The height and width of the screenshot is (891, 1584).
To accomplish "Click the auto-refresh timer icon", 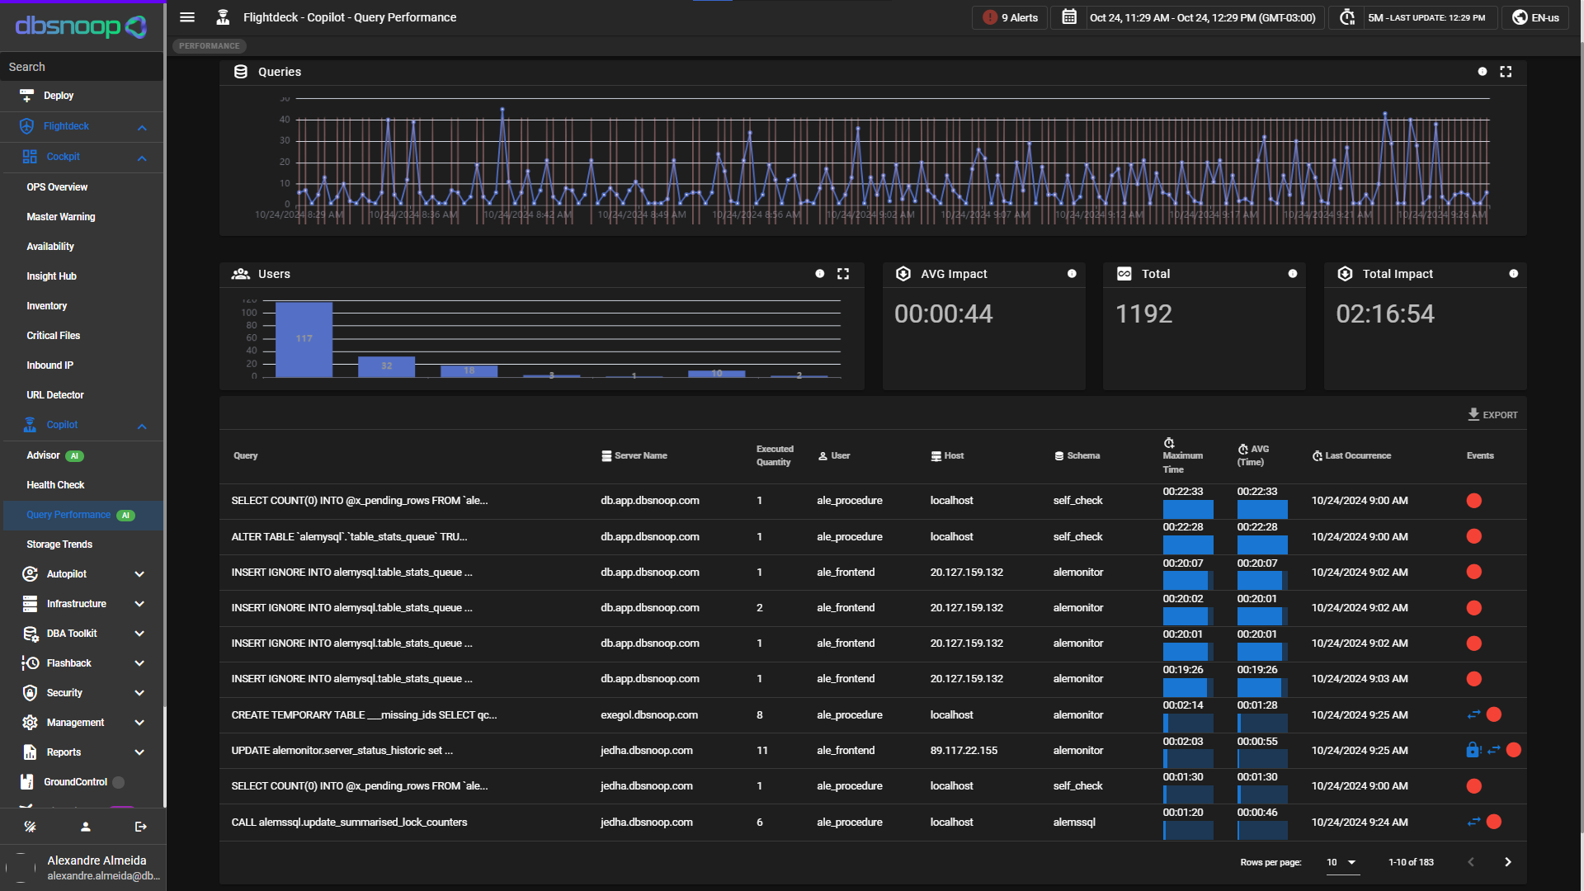I will [1347, 17].
